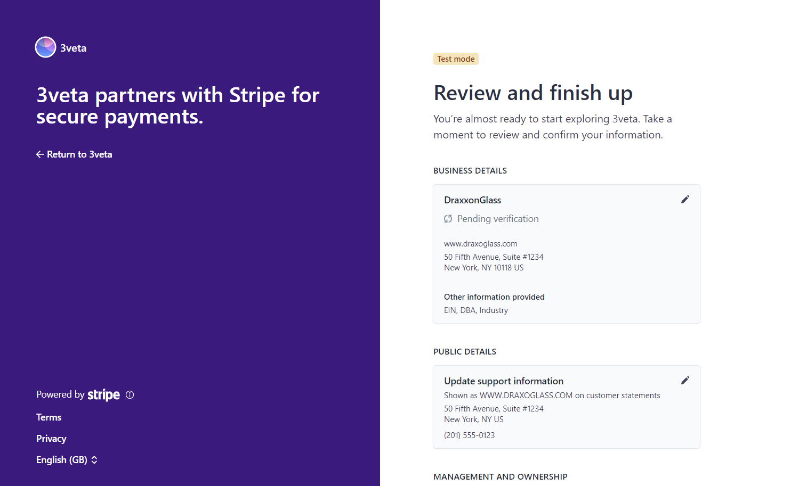
Task: Click the Stripe wordmark logo
Action: 103,394
